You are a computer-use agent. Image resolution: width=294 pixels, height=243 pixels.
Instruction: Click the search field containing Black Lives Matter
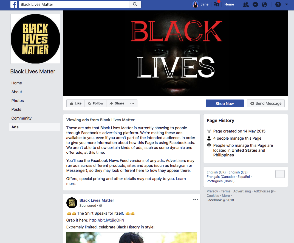point(74,4)
